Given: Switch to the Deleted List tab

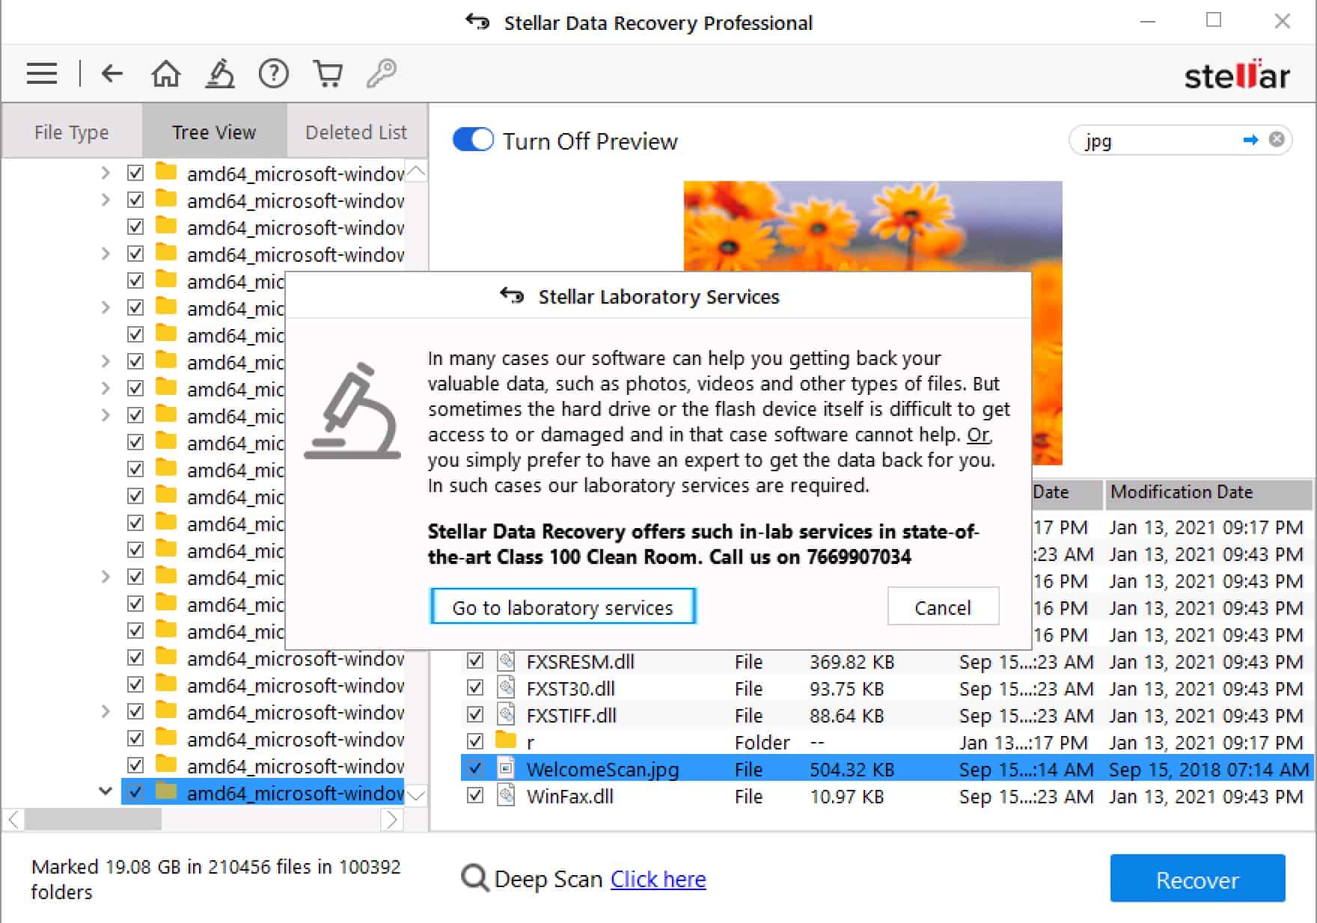Looking at the screenshot, I should (x=356, y=132).
